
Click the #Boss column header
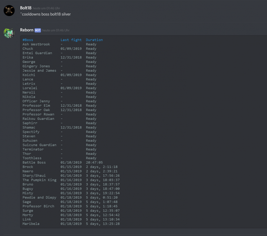coord(28,40)
